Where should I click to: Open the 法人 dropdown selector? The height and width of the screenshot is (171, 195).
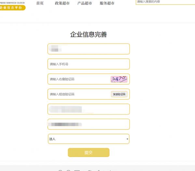[89, 139]
